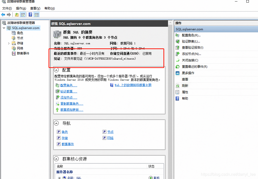Go to 存储 link in 导航
This screenshot has height=179, width=258.
coord(65,138)
